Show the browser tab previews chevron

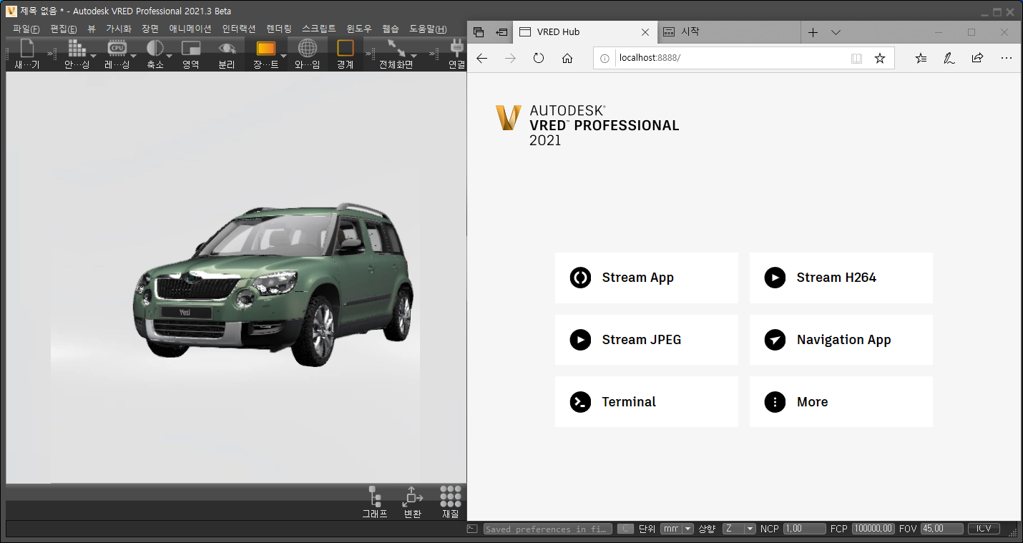click(836, 32)
